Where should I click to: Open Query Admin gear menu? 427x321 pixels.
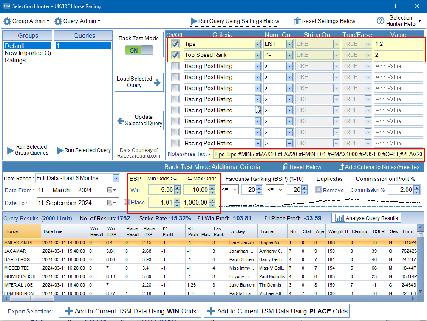58,21
